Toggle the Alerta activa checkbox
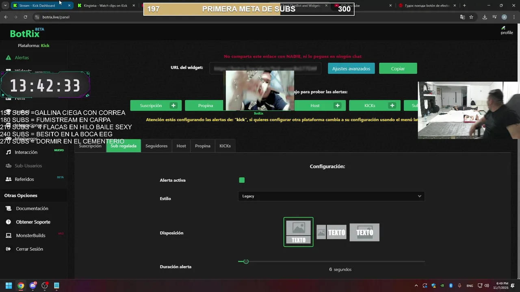Viewport: 520px width, 292px height. (x=242, y=180)
